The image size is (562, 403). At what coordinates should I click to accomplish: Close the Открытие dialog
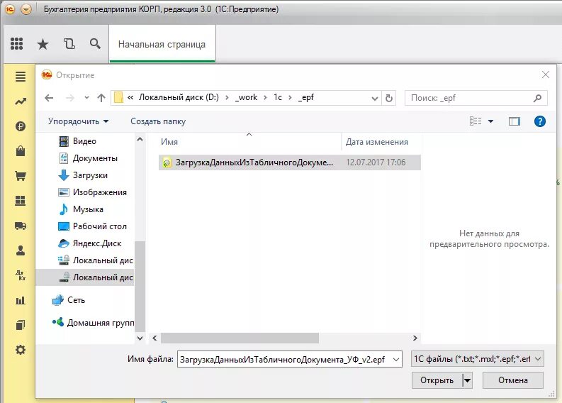point(546,74)
